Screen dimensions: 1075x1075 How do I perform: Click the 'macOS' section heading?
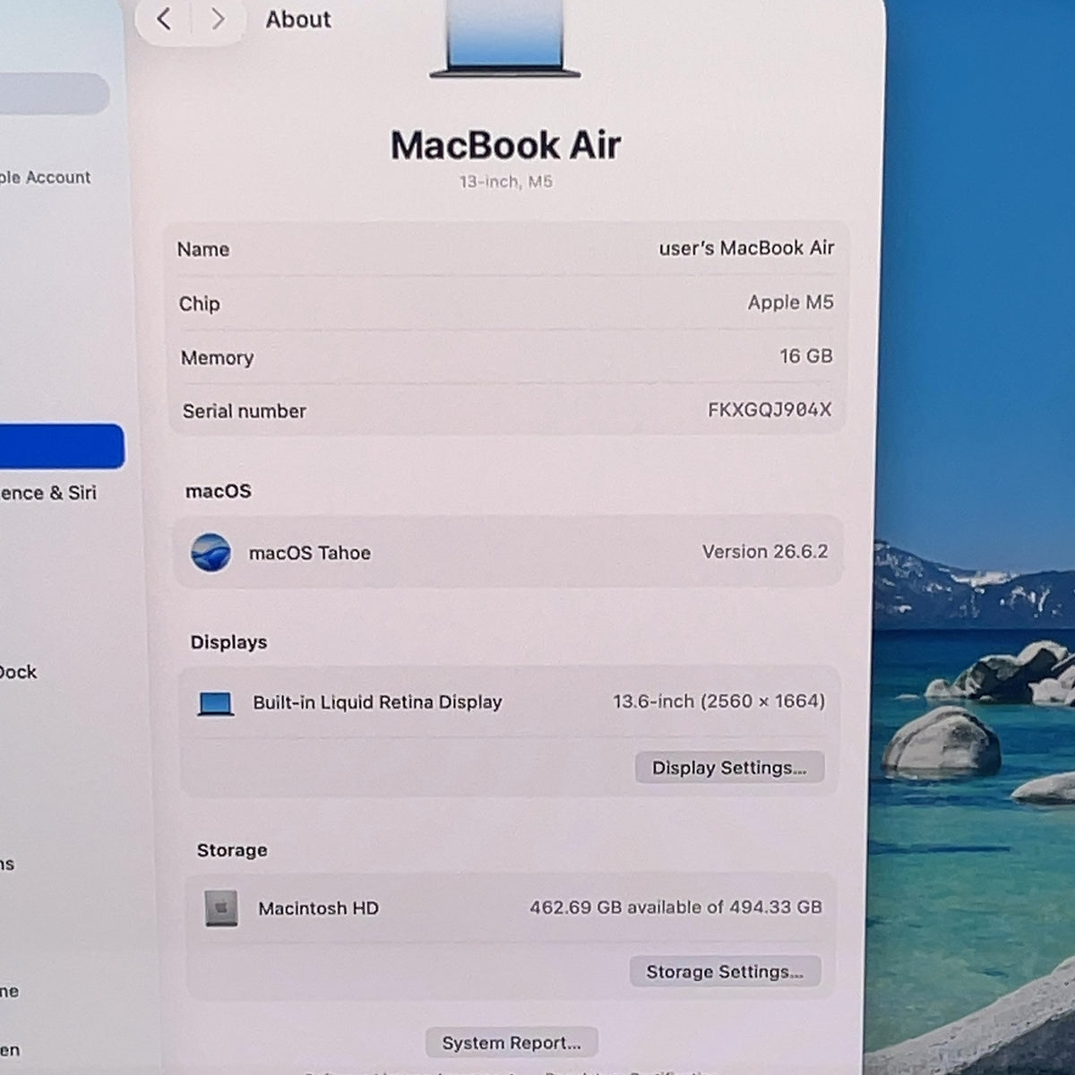coord(218,491)
